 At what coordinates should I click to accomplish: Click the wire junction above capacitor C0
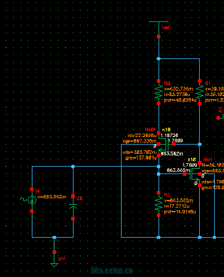click(x=73, y=167)
